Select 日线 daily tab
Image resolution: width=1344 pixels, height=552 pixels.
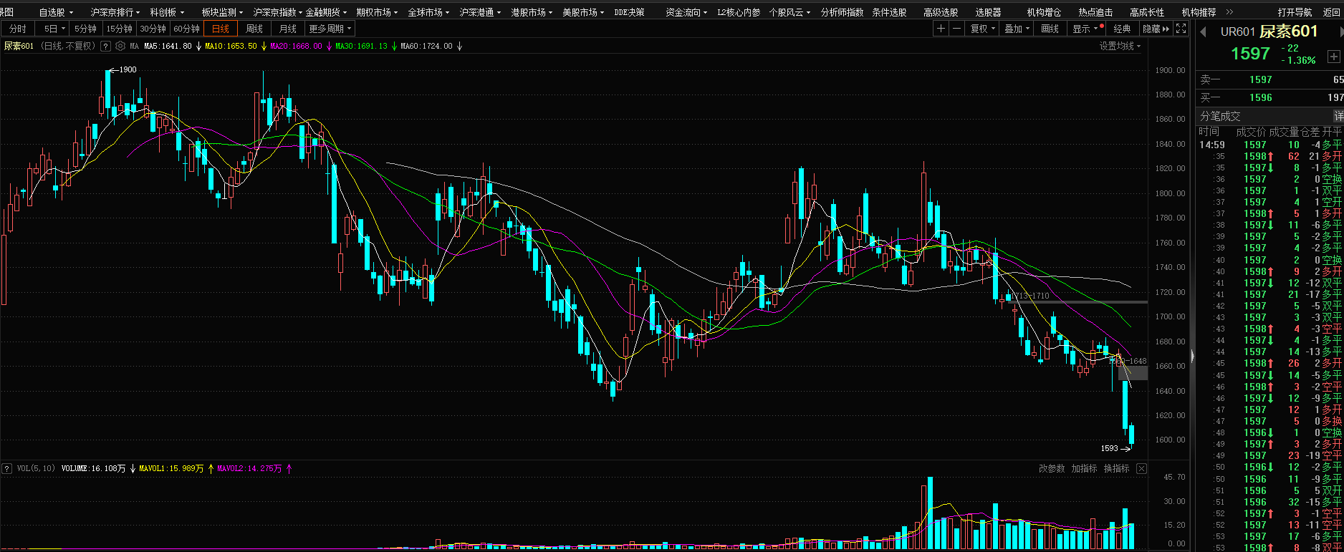tap(221, 29)
